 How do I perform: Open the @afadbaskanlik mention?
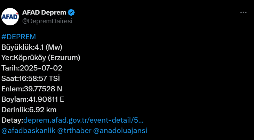pyautogui.click(x=28, y=131)
